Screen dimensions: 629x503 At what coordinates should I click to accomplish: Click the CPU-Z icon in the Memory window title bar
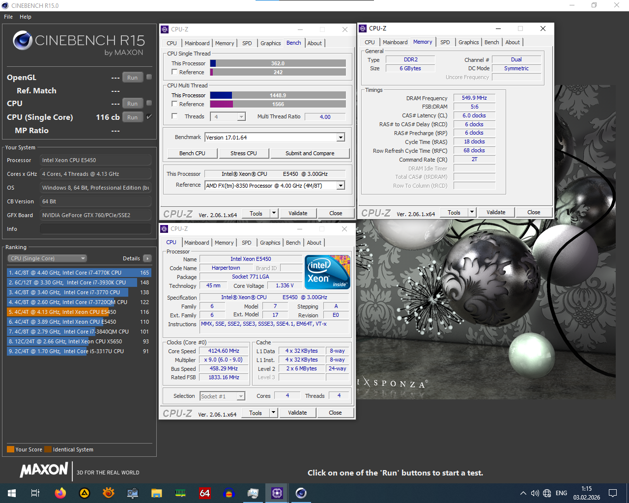(363, 28)
